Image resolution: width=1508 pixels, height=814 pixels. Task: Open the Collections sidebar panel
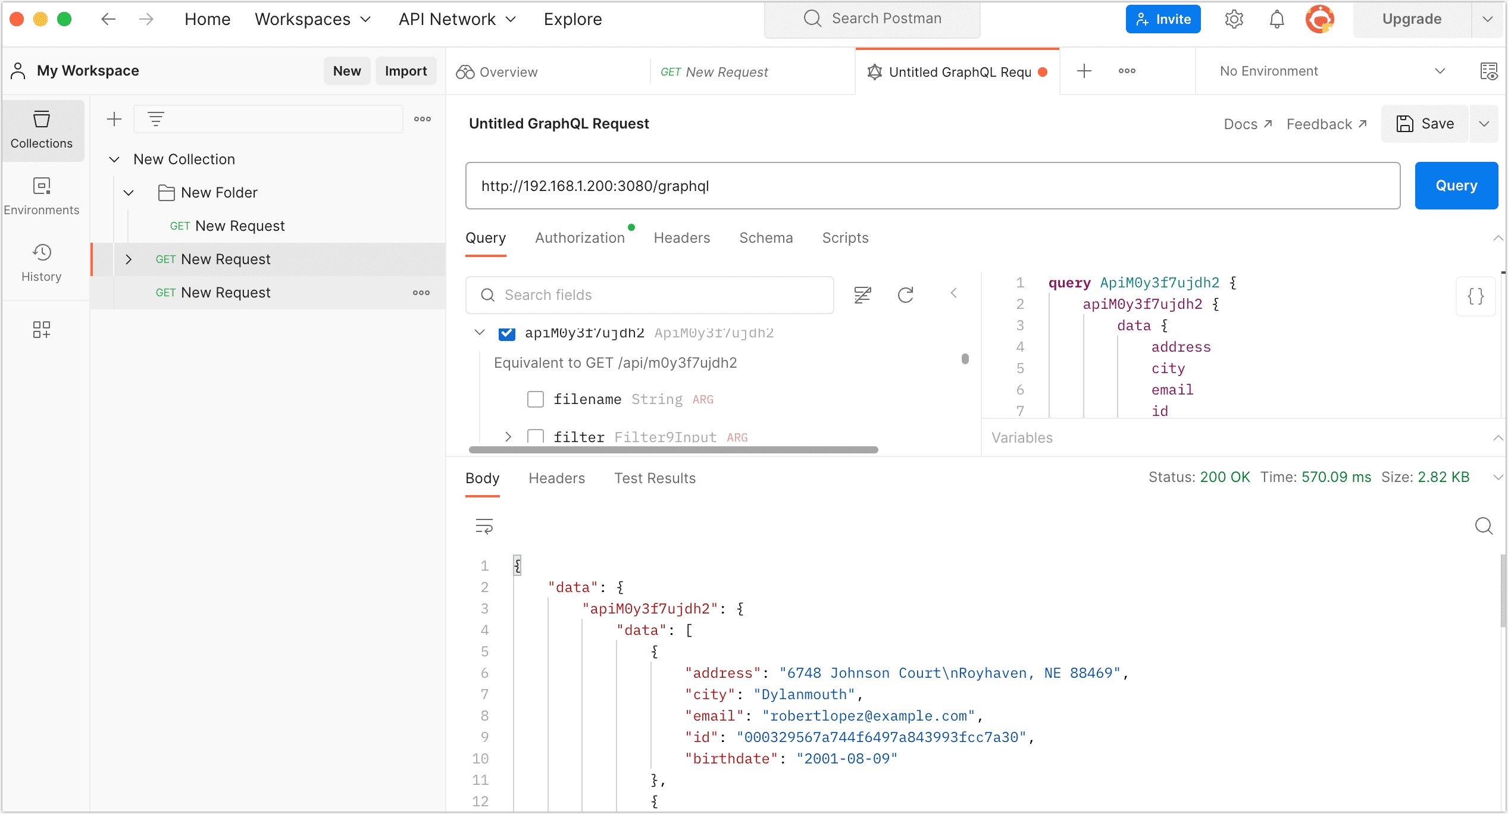tap(41, 130)
